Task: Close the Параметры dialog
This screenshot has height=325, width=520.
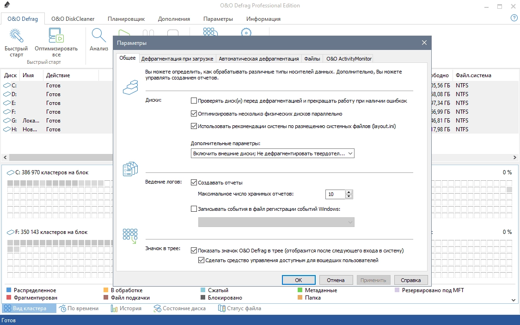Action: click(x=424, y=43)
